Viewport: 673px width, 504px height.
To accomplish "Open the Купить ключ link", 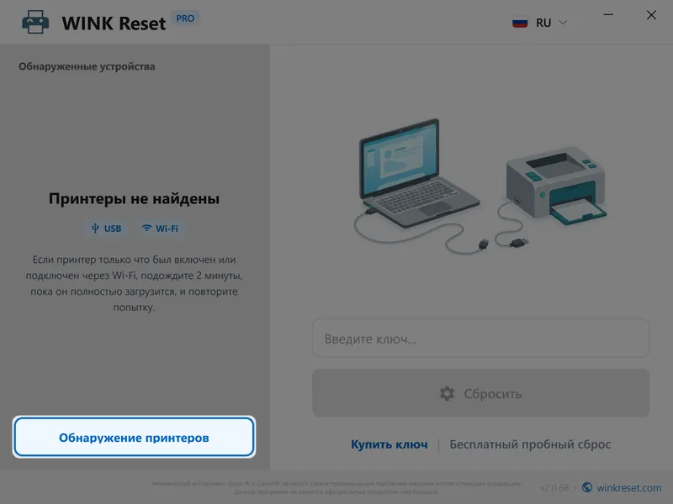I will (389, 444).
